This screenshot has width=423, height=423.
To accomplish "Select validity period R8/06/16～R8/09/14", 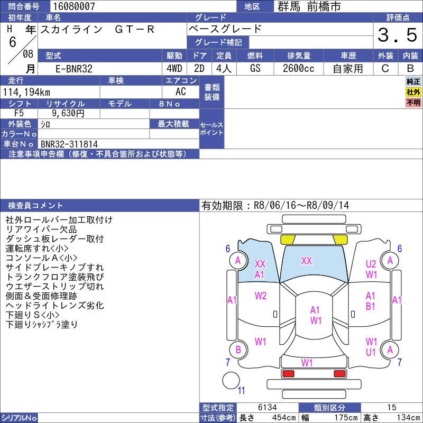I will [x=301, y=206].
